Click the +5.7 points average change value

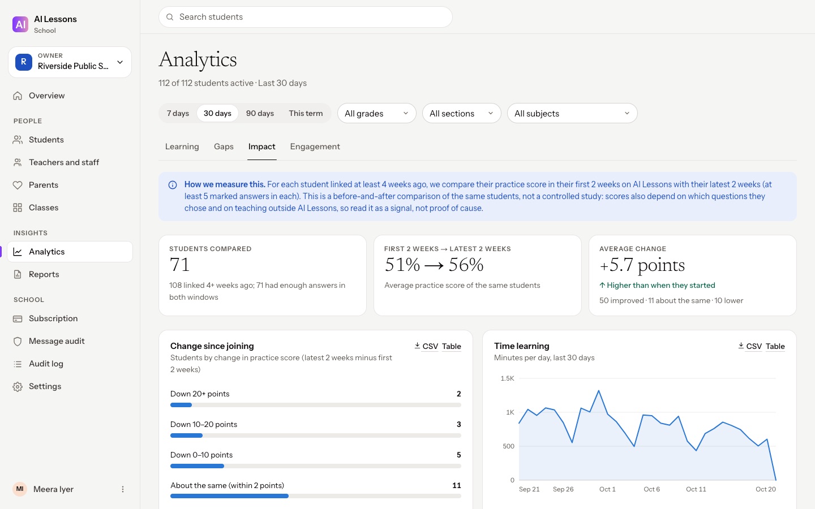point(642,265)
